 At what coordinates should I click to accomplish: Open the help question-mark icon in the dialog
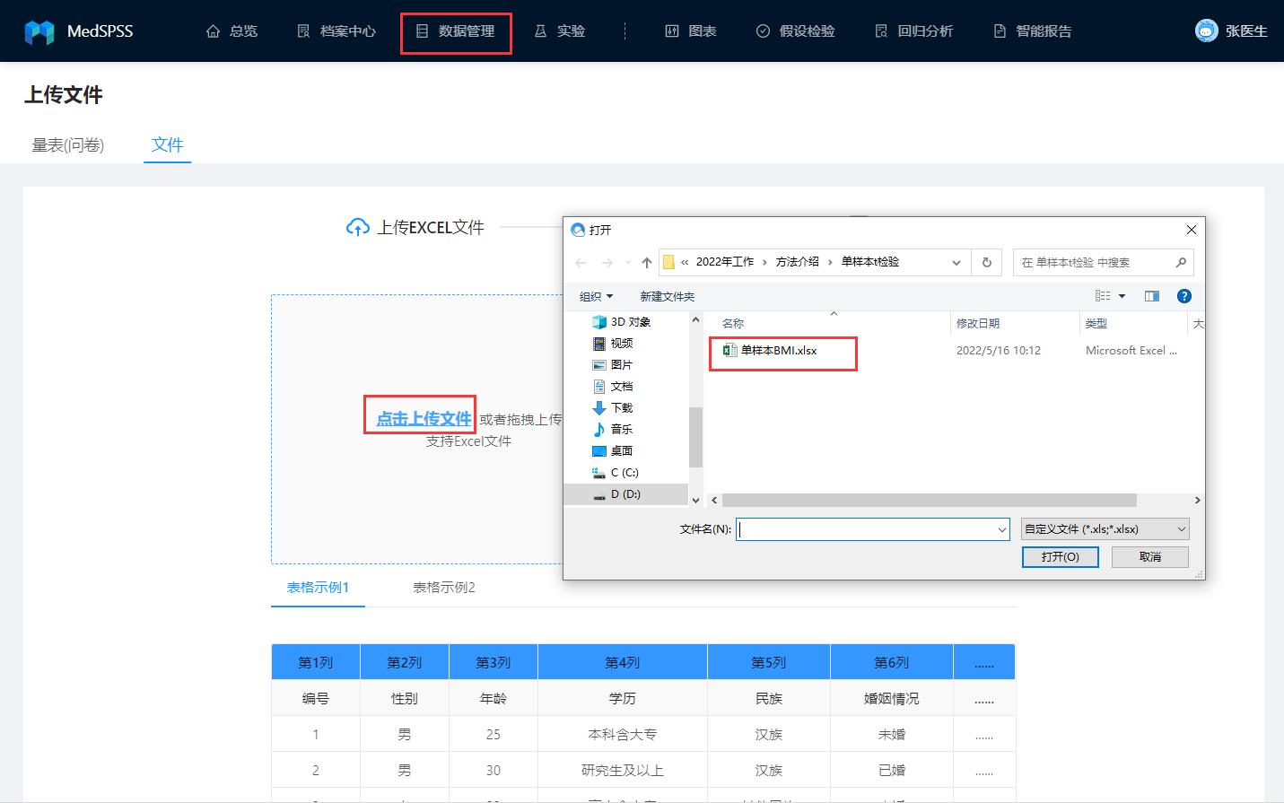(1184, 296)
